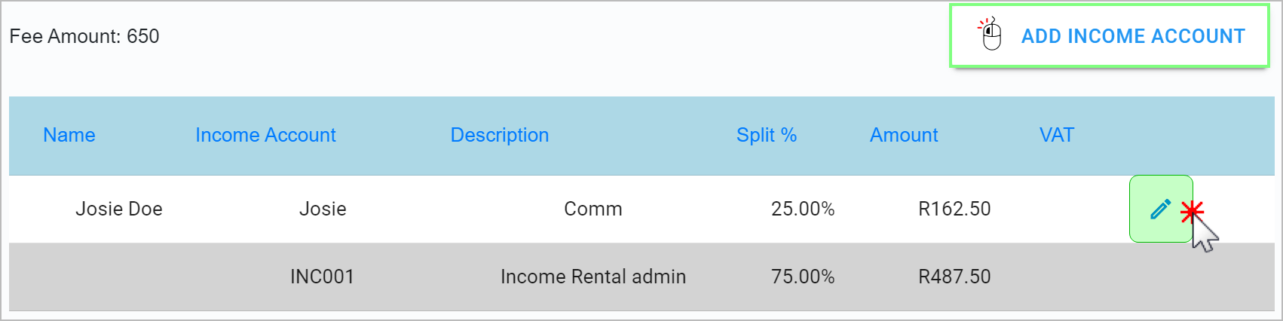Select the Josie Doe name cell
The image size is (1283, 321).
tap(119, 209)
